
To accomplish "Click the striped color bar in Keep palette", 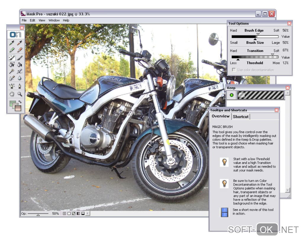I will coord(261,95).
